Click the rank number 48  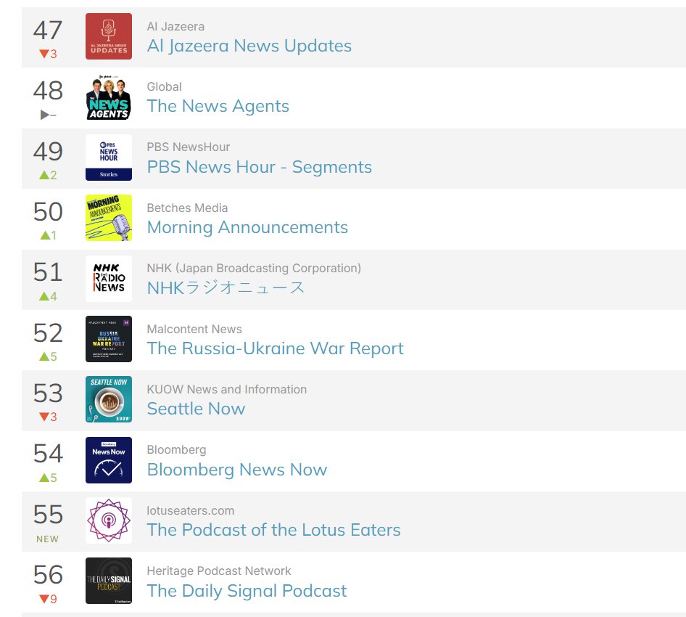(48, 91)
